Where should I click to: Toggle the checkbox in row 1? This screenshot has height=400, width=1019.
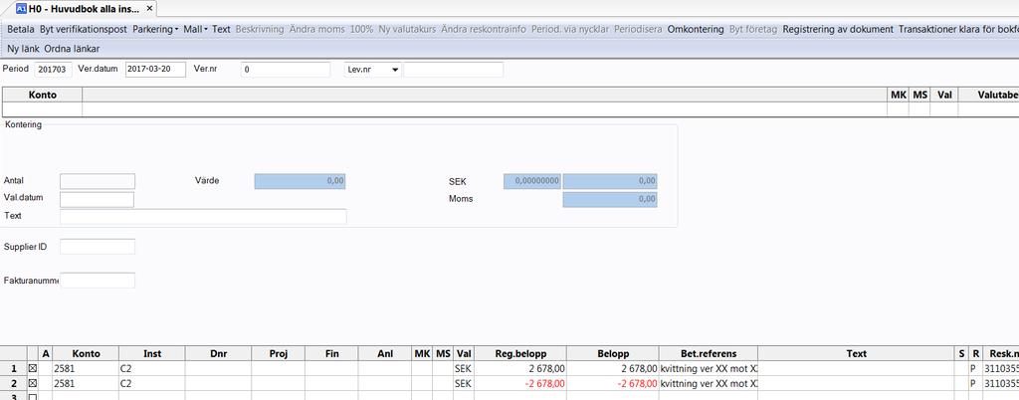pos(33,368)
